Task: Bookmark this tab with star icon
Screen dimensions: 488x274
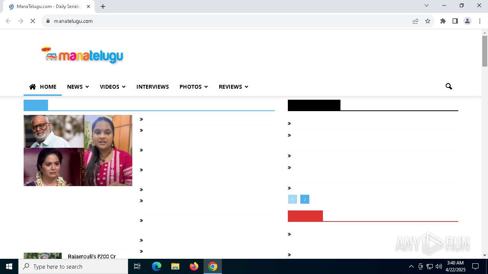Action: click(428, 21)
